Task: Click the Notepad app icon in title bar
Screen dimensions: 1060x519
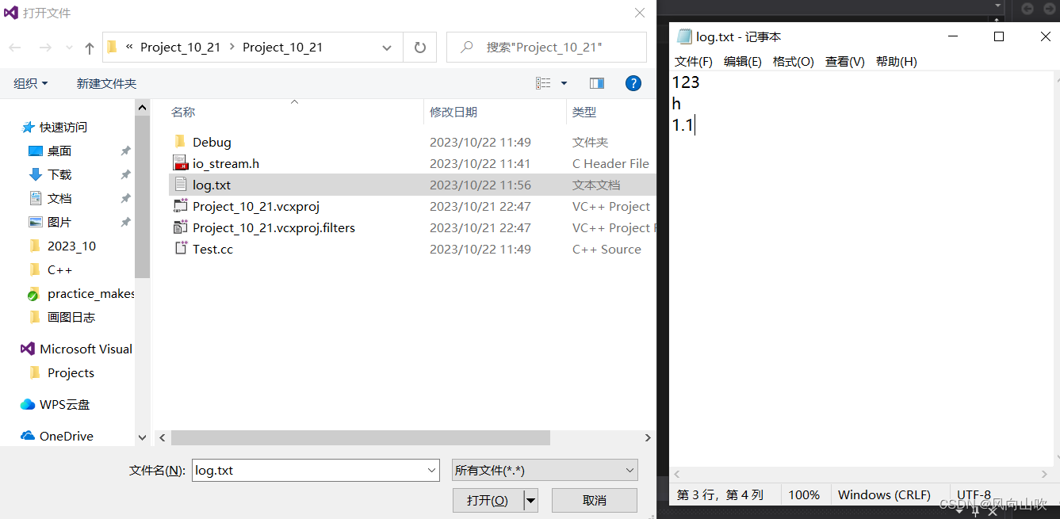Action: coord(684,36)
